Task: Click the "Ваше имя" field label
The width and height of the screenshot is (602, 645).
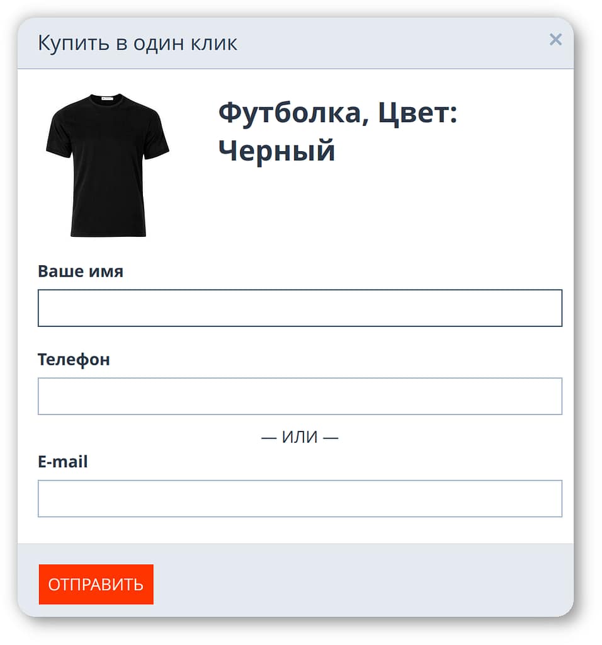Action: [81, 271]
